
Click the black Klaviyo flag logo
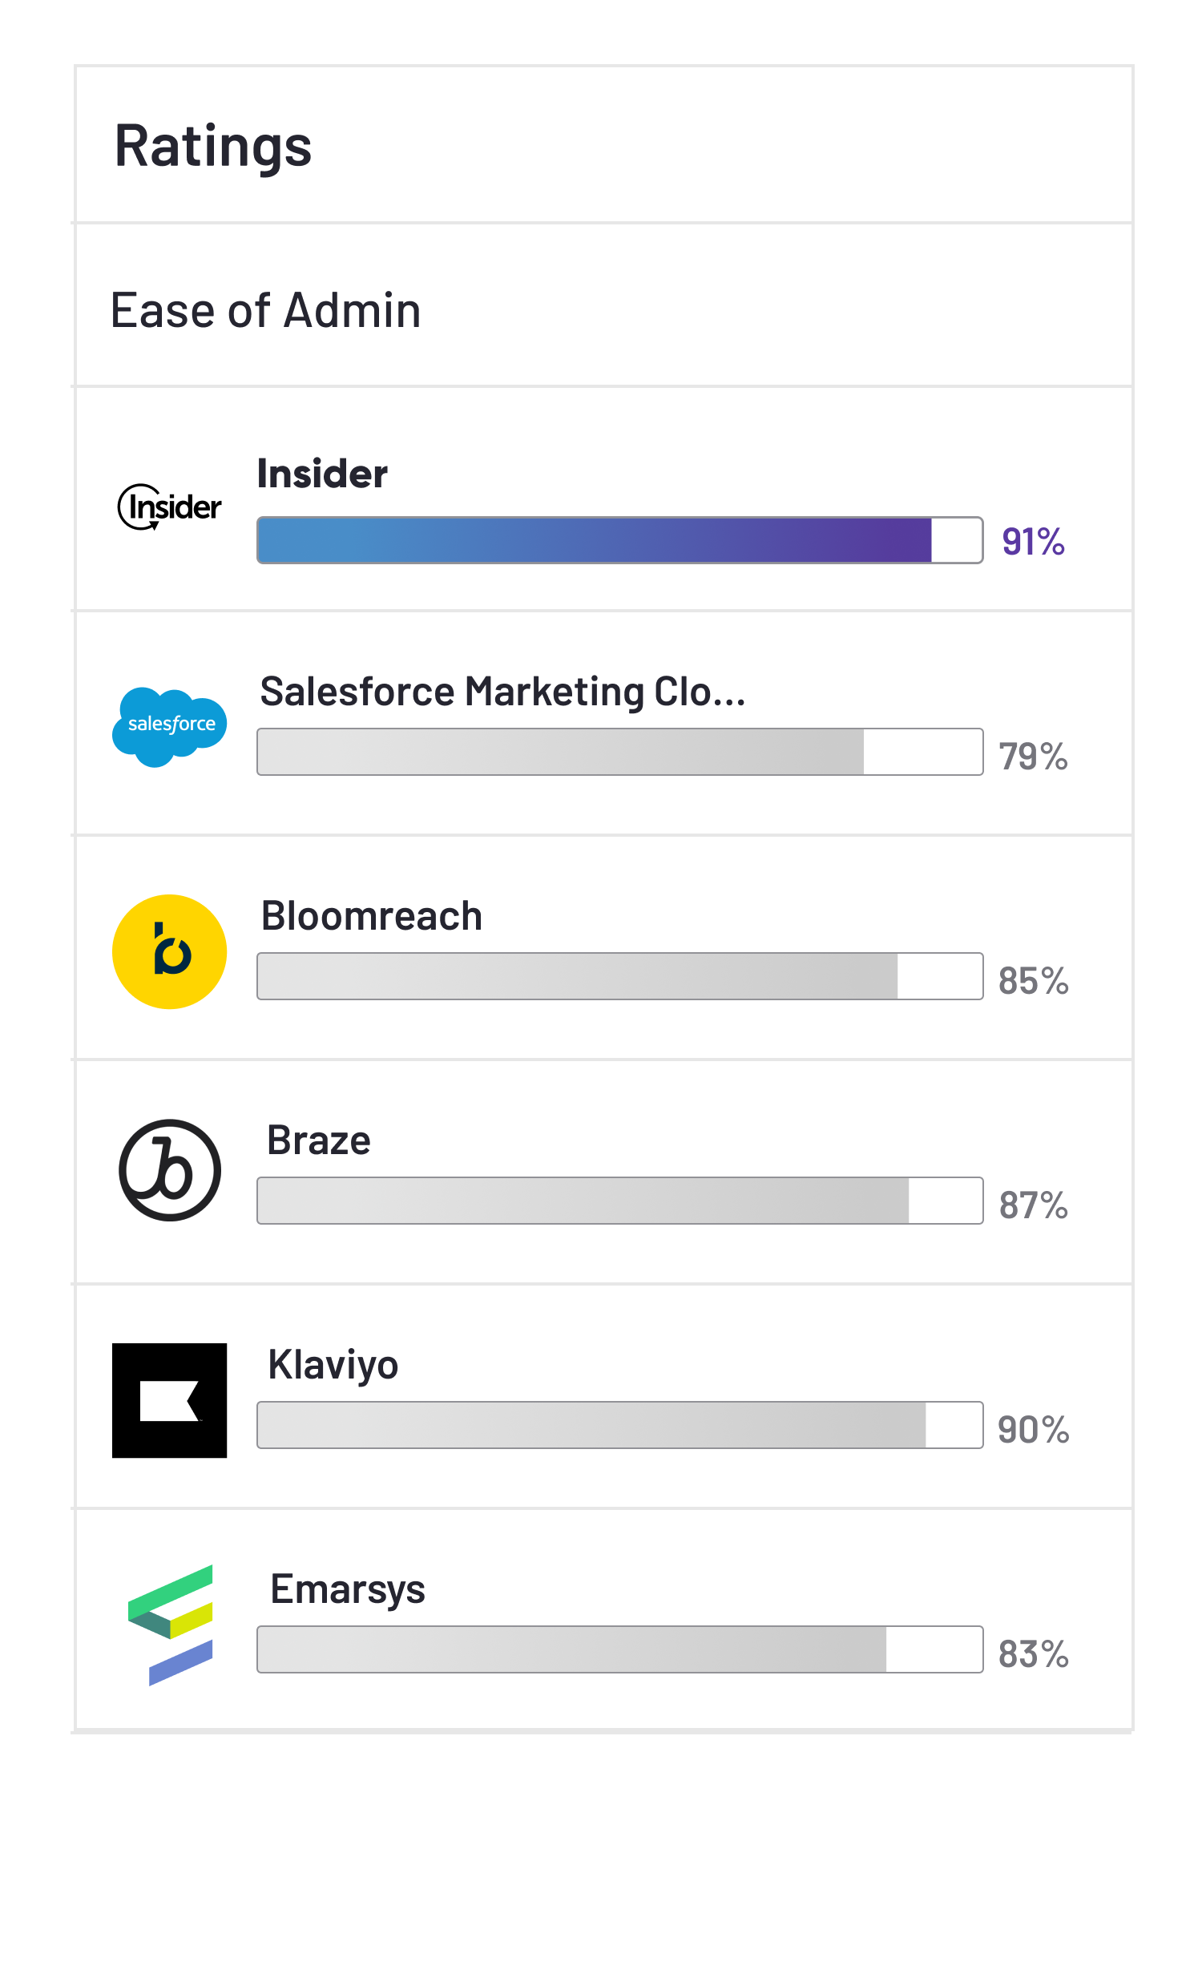[169, 1400]
